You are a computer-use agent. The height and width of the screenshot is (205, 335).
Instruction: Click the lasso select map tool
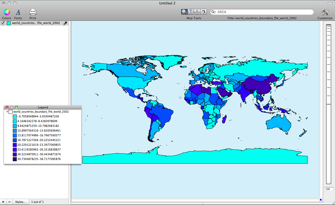point(203,12)
